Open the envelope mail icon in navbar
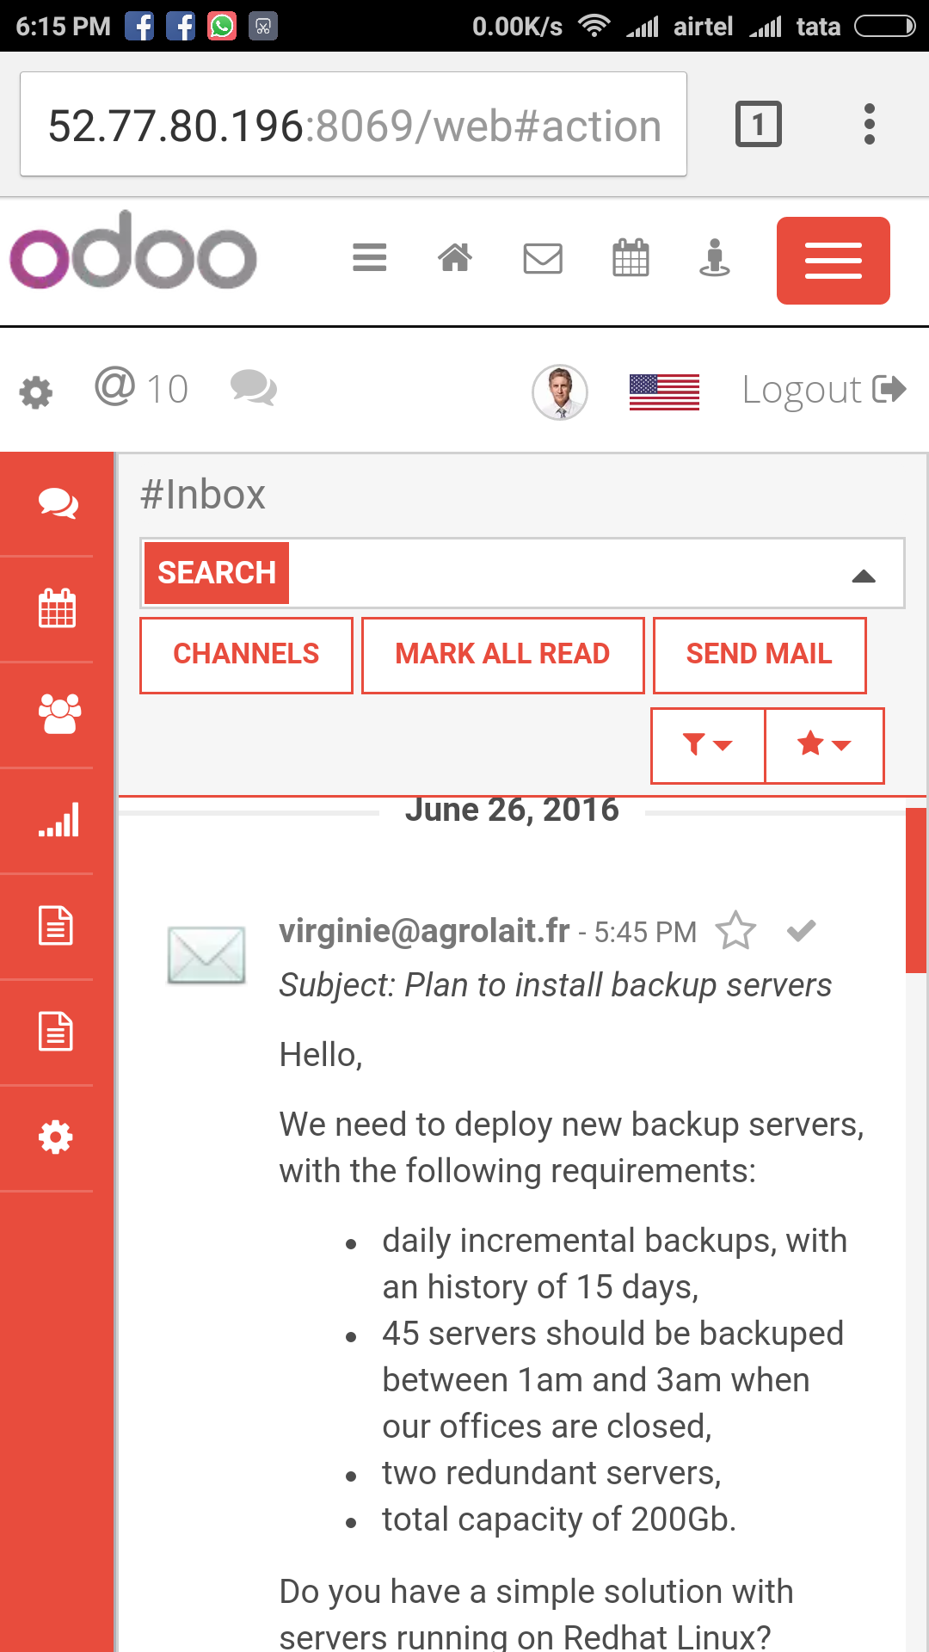The image size is (929, 1652). pyautogui.click(x=543, y=258)
